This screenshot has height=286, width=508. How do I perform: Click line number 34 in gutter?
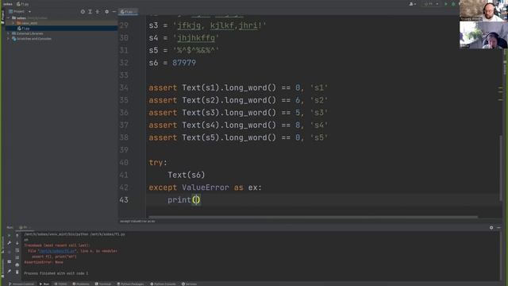[x=124, y=87]
